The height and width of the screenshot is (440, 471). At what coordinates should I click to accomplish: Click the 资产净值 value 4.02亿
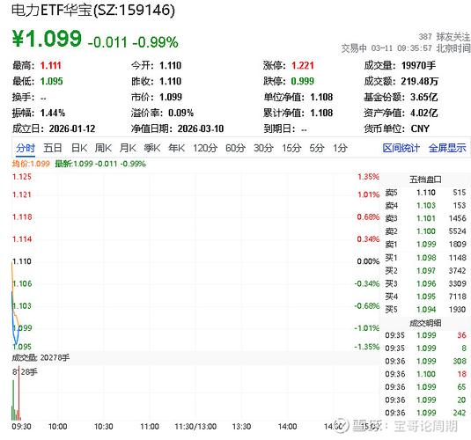[x=423, y=113]
